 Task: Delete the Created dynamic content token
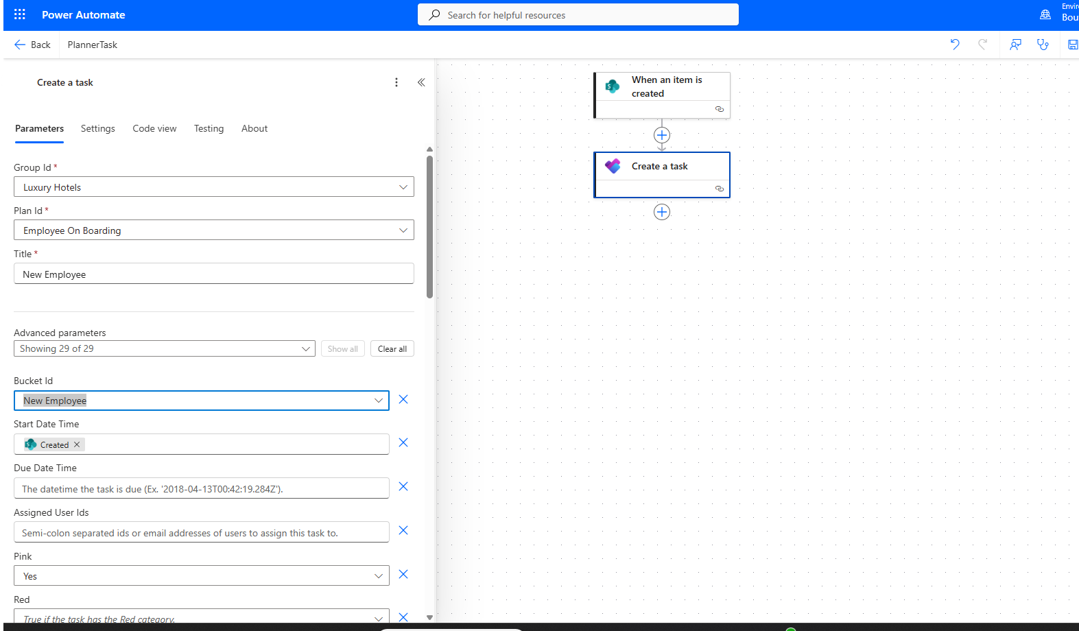[77, 444]
